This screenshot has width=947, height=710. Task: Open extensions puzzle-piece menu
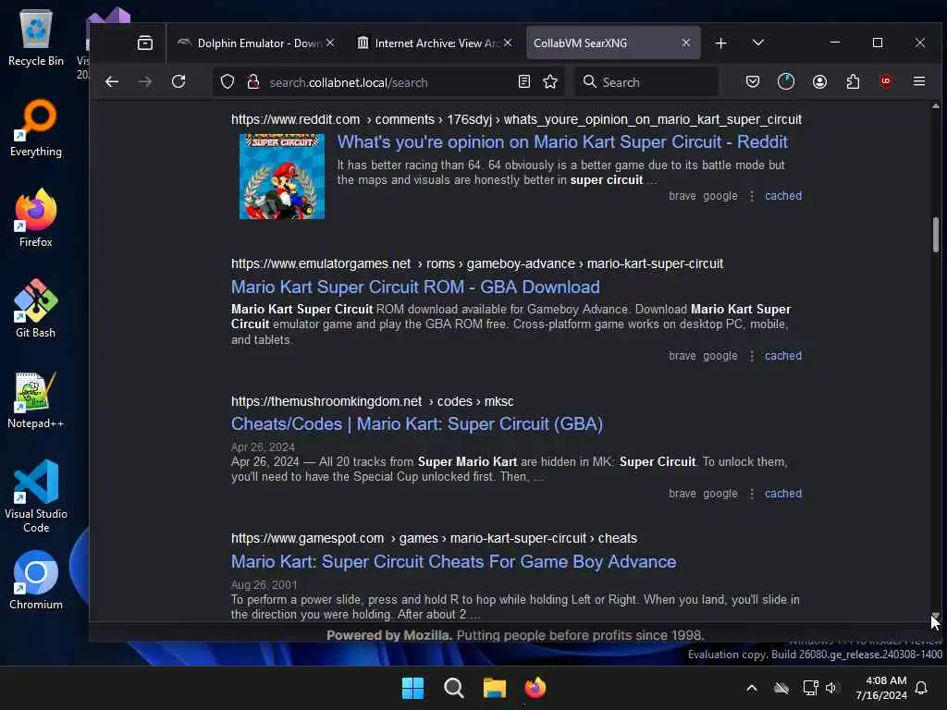[853, 81]
